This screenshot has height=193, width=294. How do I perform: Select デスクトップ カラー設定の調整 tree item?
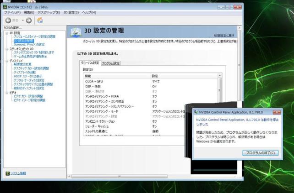(31, 68)
